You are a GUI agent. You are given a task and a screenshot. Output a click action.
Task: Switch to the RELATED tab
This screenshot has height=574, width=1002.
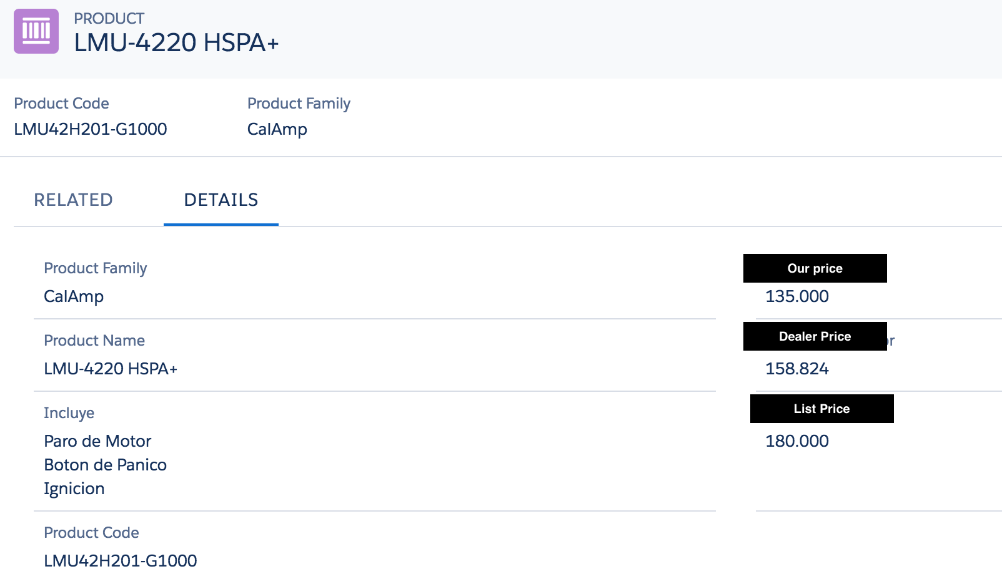click(x=73, y=200)
